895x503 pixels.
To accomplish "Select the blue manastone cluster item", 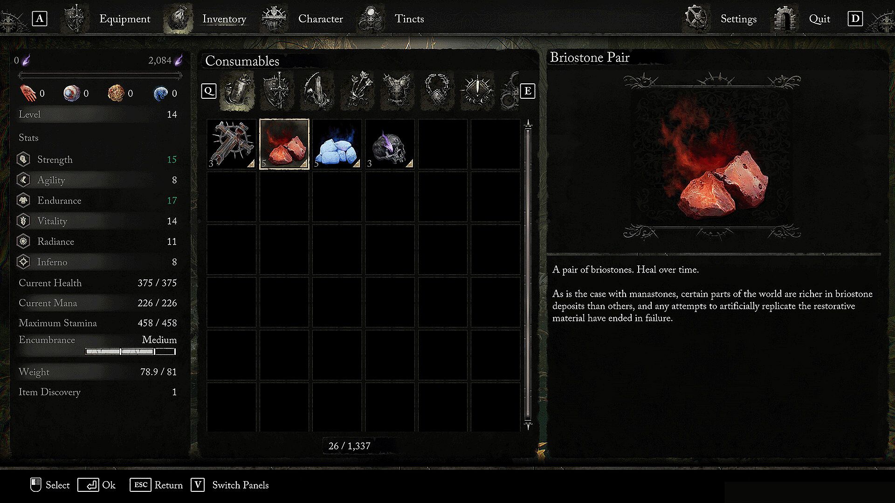I will (337, 144).
